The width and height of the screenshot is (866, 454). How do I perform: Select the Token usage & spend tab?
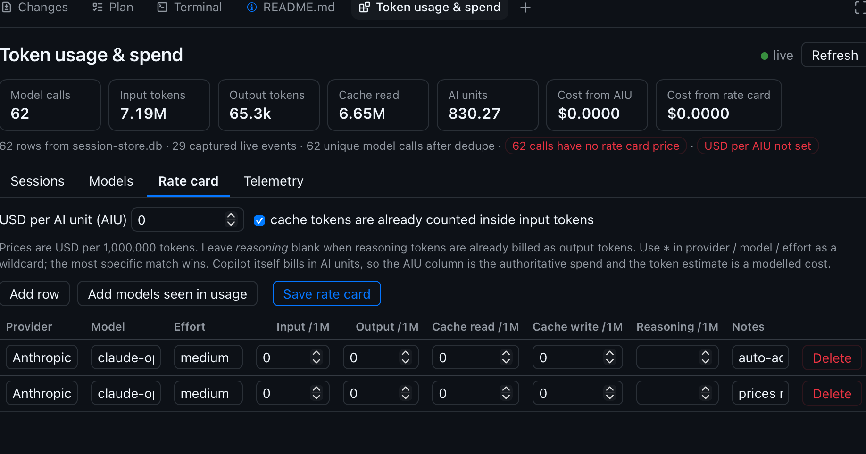coord(430,8)
